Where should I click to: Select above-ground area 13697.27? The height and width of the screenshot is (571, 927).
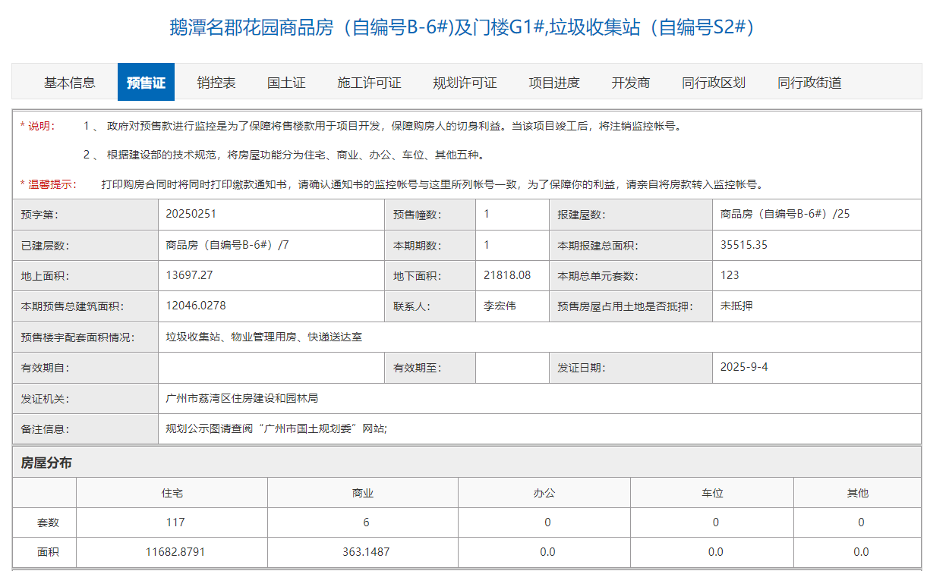189,275
